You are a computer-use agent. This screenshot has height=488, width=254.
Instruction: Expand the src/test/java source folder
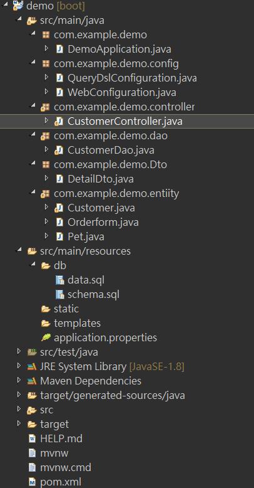pyautogui.click(x=19, y=351)
